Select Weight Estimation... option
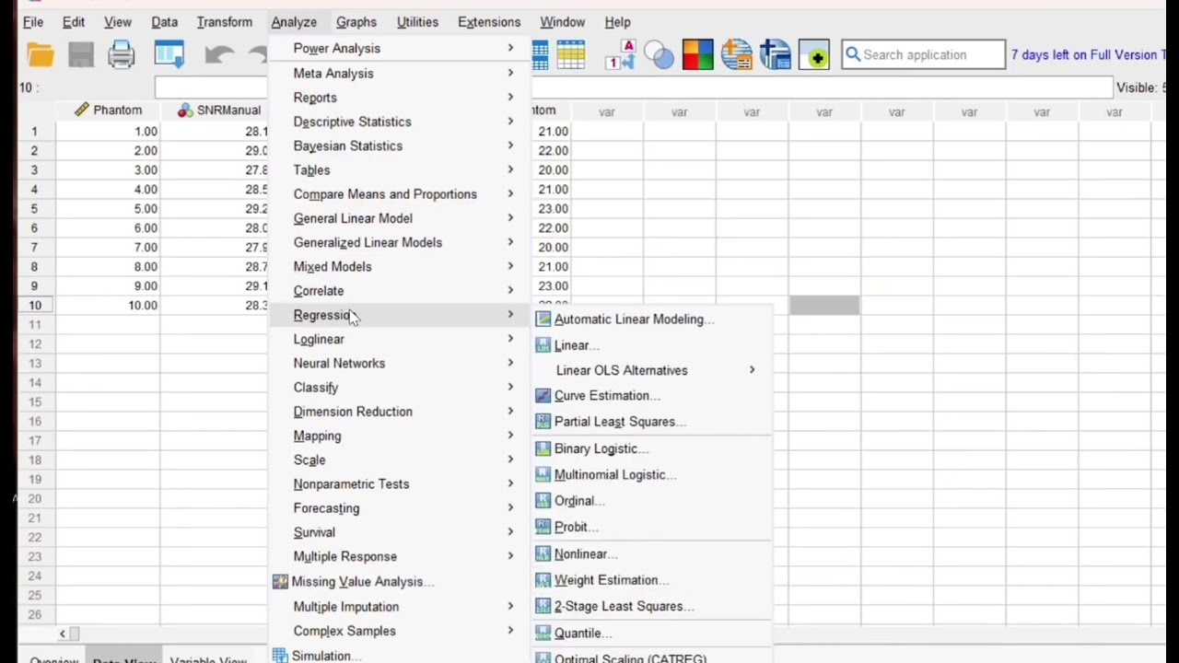The width and height of the screenshot is (1179, 663). [x=612, y=580]
